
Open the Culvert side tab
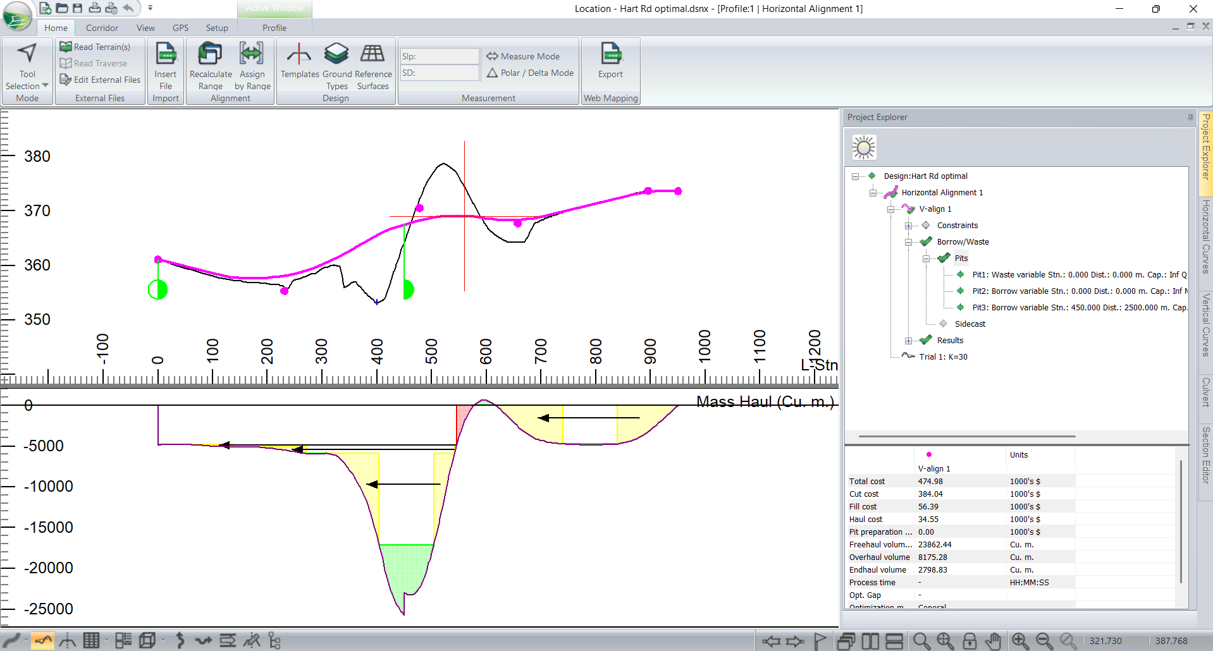tap(1206, 392)
